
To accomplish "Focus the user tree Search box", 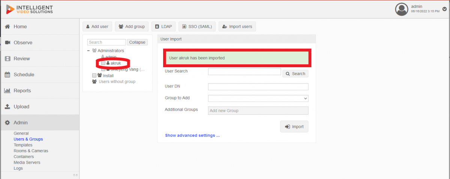I will (x=106, y=42).
